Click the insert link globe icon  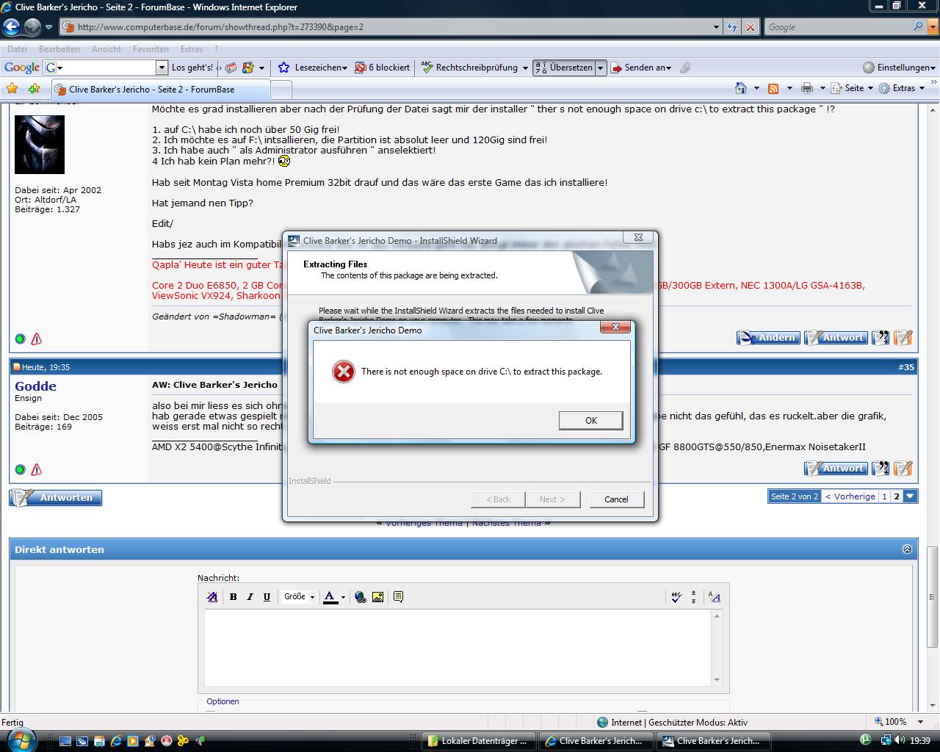(x=361, y=597)
